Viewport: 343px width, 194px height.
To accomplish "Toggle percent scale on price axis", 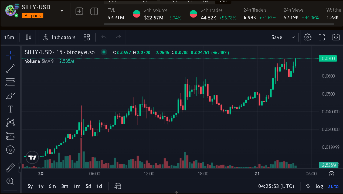I will click(x=308, y=186).
